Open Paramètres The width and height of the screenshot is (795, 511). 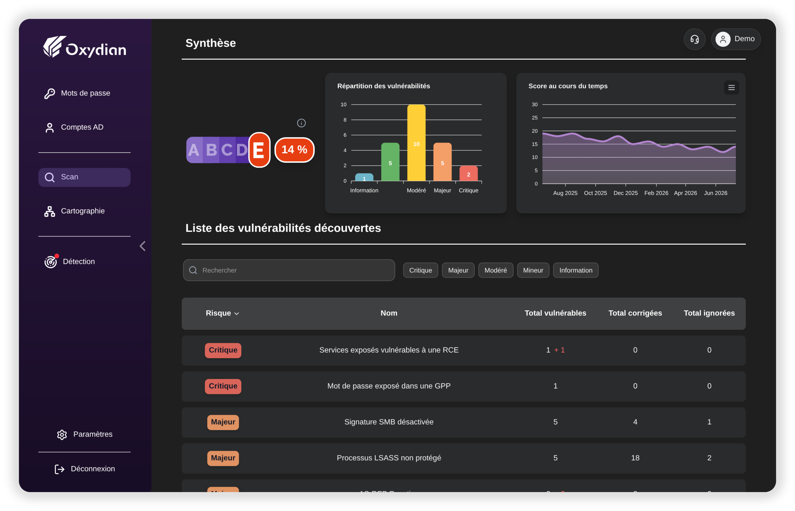point(84,434)
